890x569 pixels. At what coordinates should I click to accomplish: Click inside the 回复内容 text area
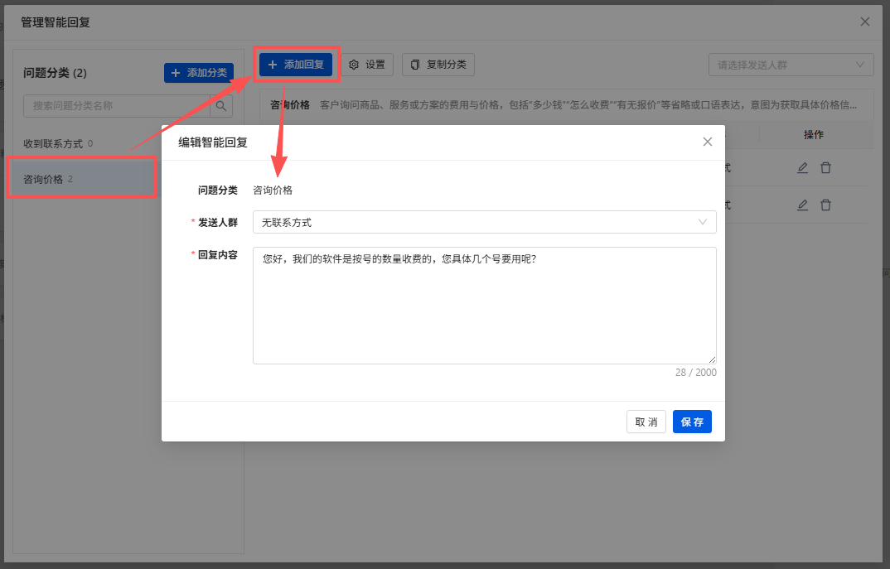coord(484,306)
